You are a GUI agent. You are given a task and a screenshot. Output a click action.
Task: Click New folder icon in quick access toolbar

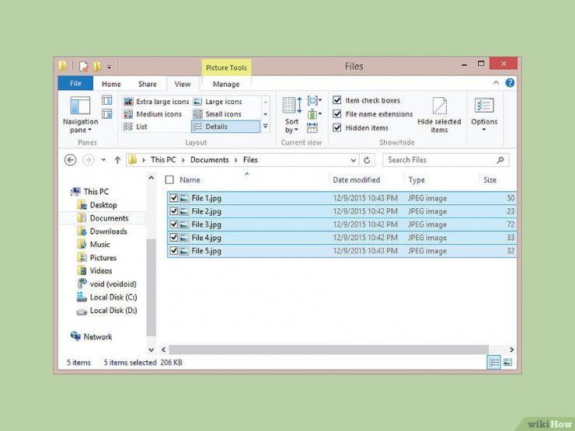click(97, 66)
